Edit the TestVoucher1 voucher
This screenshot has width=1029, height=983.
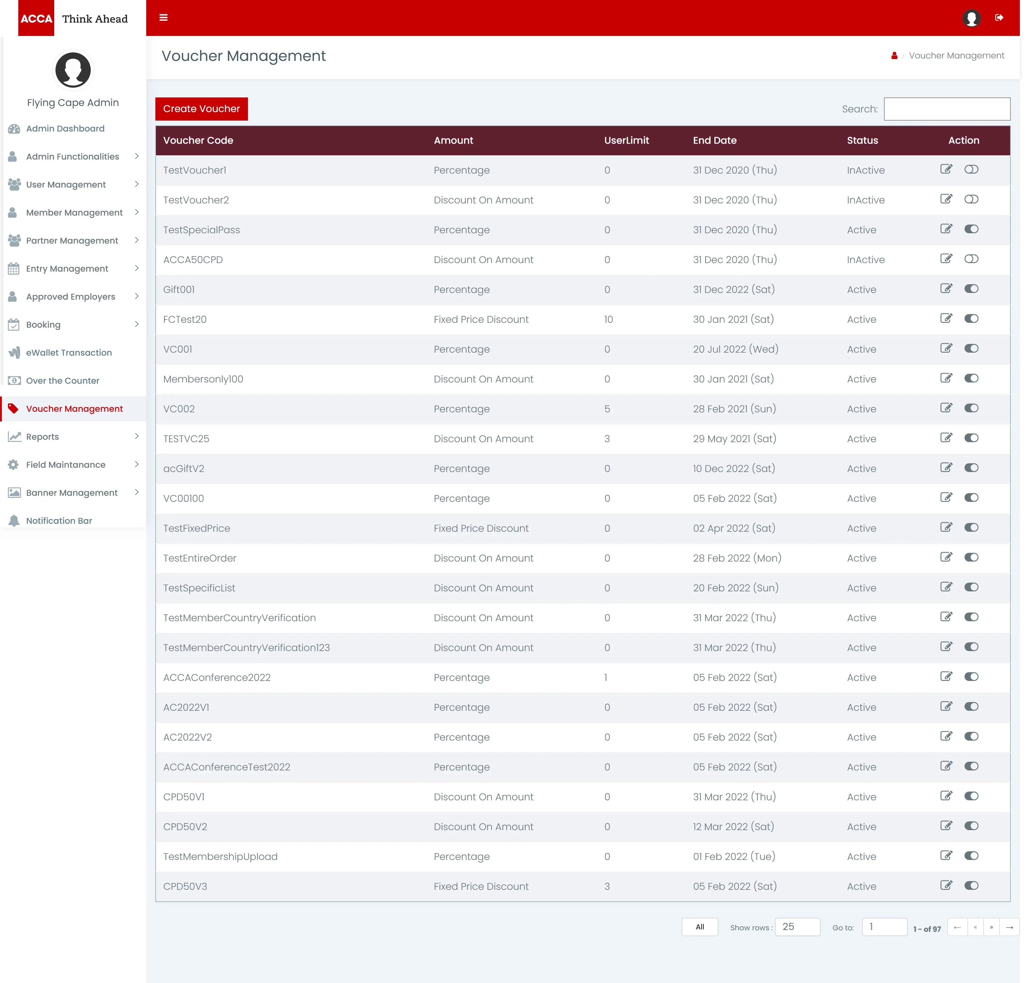[946, 169]
